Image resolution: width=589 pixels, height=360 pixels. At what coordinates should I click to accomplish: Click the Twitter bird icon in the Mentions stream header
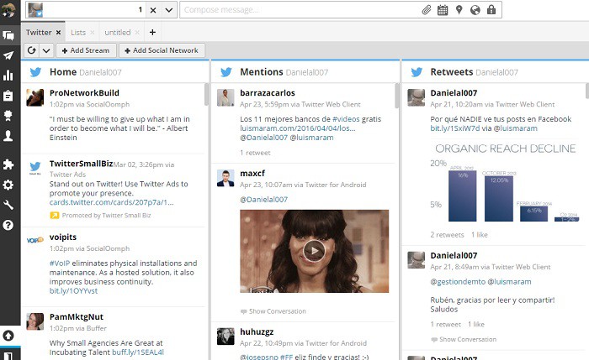[226, 72]
